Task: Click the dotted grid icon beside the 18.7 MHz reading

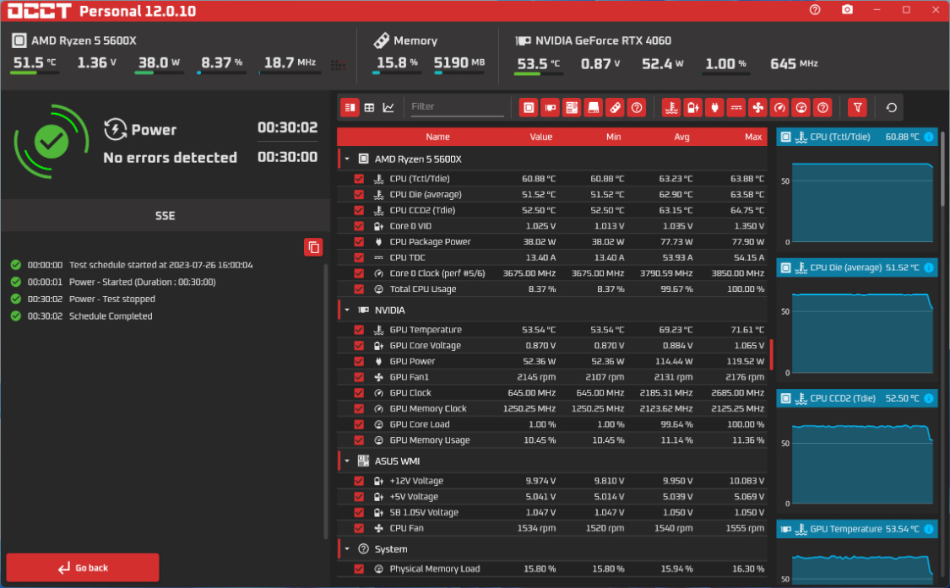Action: pos(338,65)
